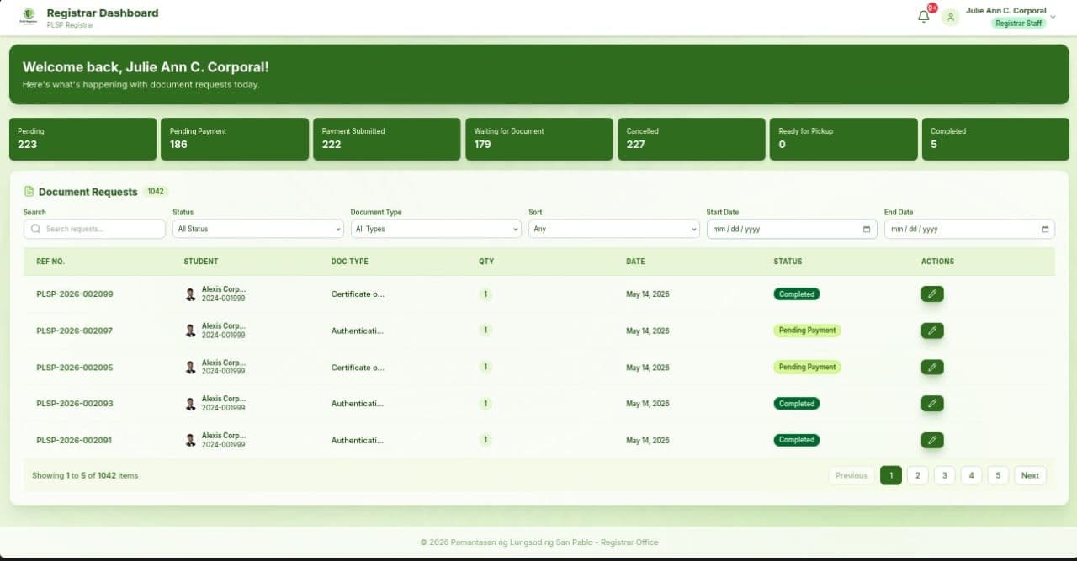This screenshot has height=561, width=1077.
Task: Select current page 1 button
Action: 891,475
